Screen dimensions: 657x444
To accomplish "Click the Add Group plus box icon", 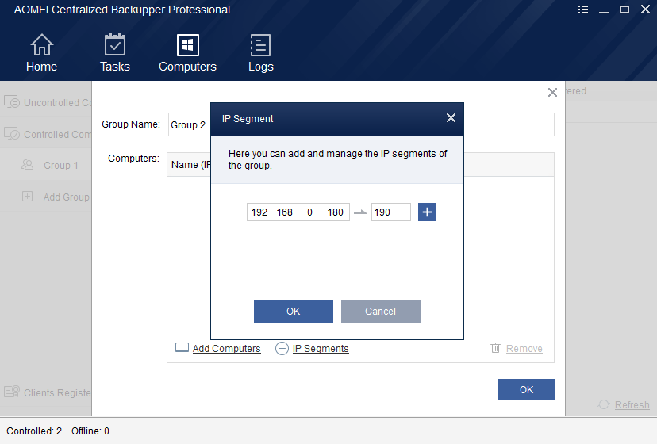I will point(27,197).
